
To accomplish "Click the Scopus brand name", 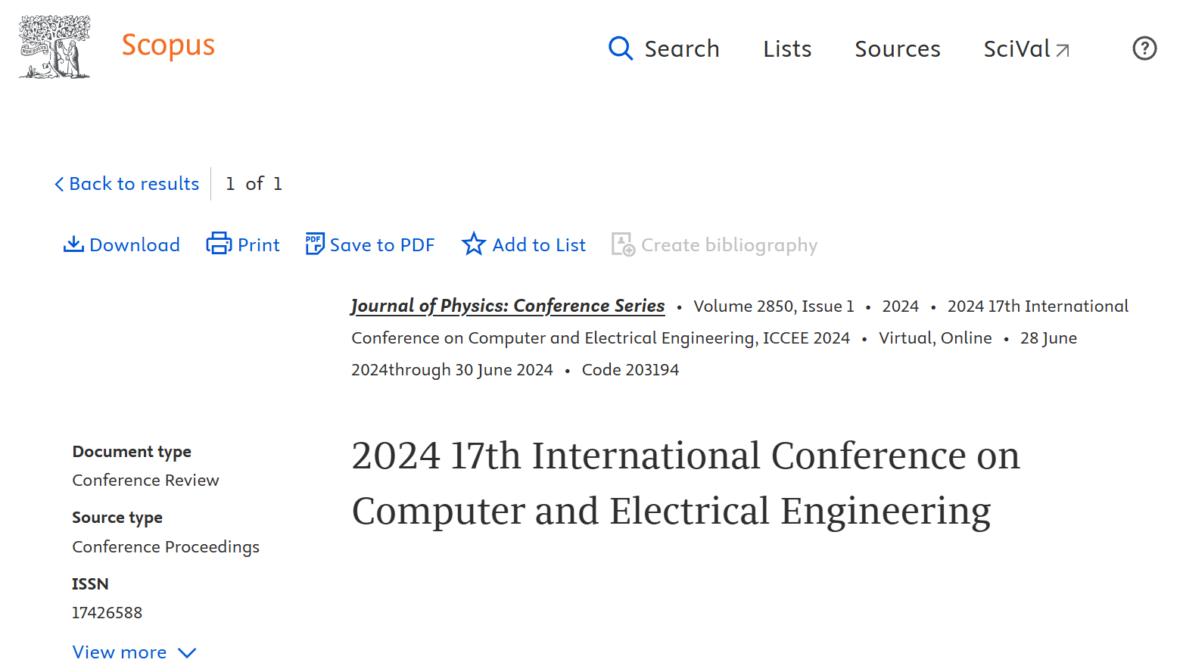I will pos(168,45).
